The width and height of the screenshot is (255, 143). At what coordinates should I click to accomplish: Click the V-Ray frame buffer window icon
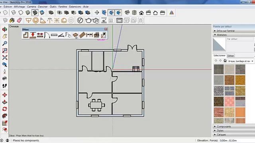(119, 20)
